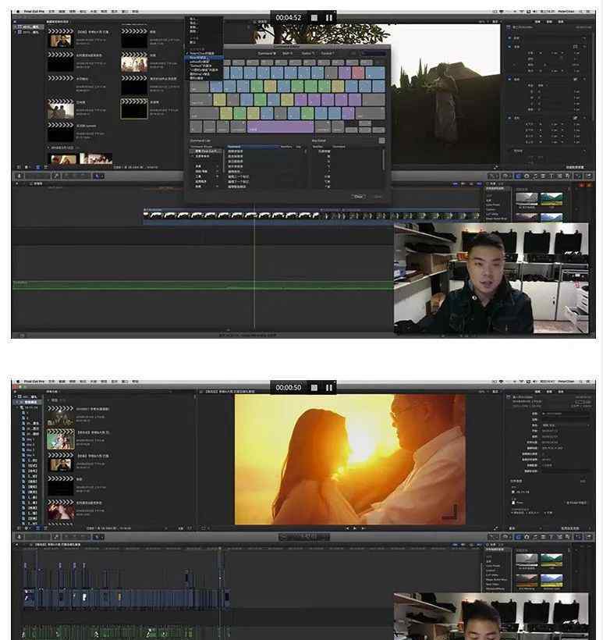Viewport: 603px width, 640px height.
Task: Expand first library in 00:04:52 window sidebar
Action: (x=15, y=27)
